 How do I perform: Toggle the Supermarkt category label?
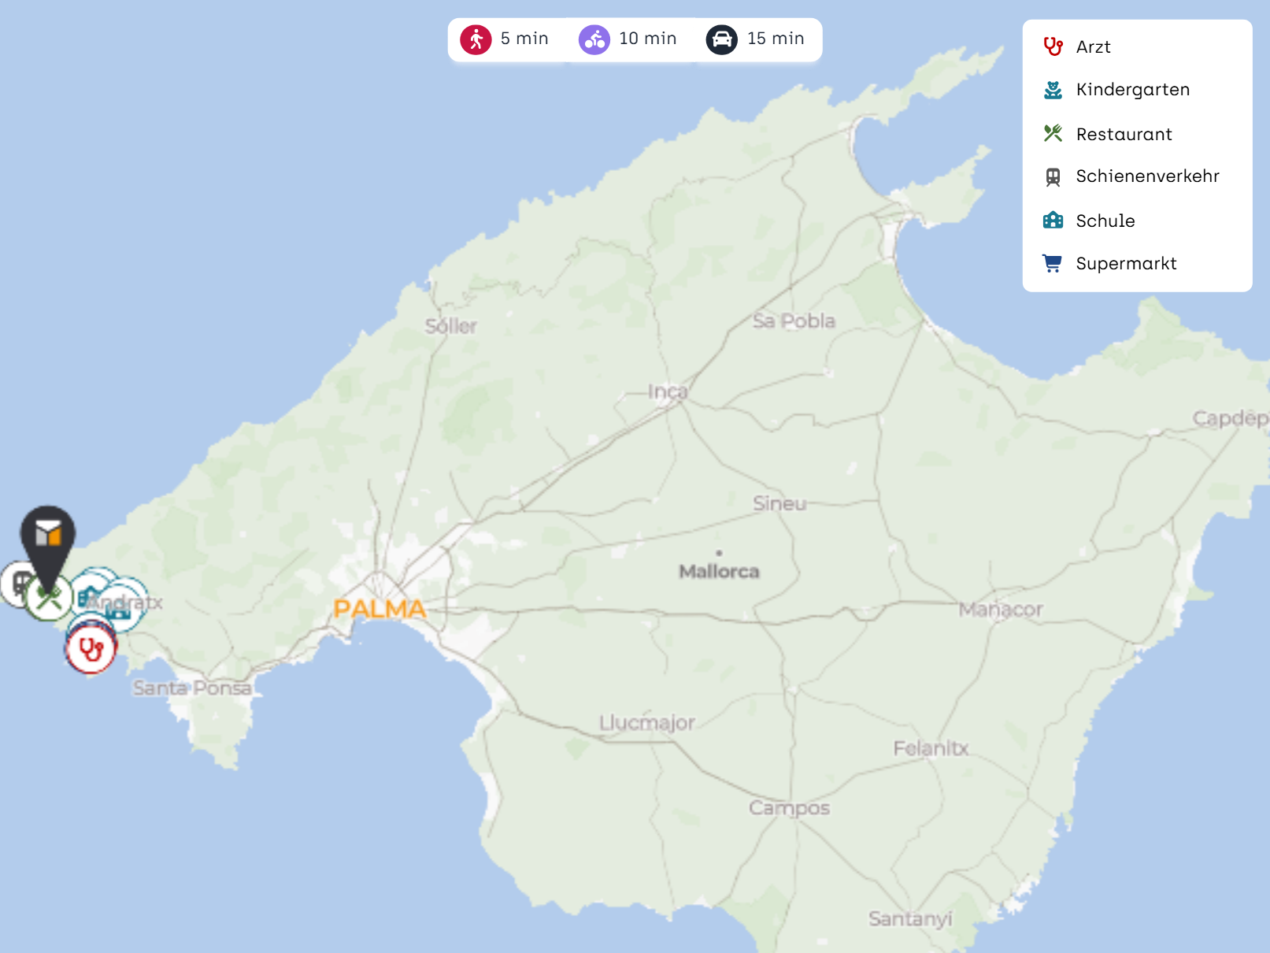point(1126,264)
